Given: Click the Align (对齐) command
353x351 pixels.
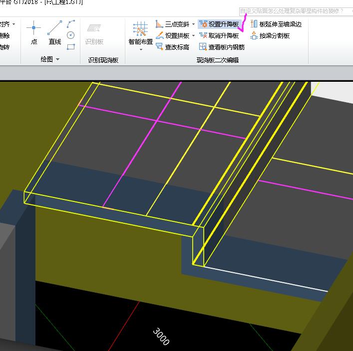Looking at the screenshot, I should tap(4, 24).
